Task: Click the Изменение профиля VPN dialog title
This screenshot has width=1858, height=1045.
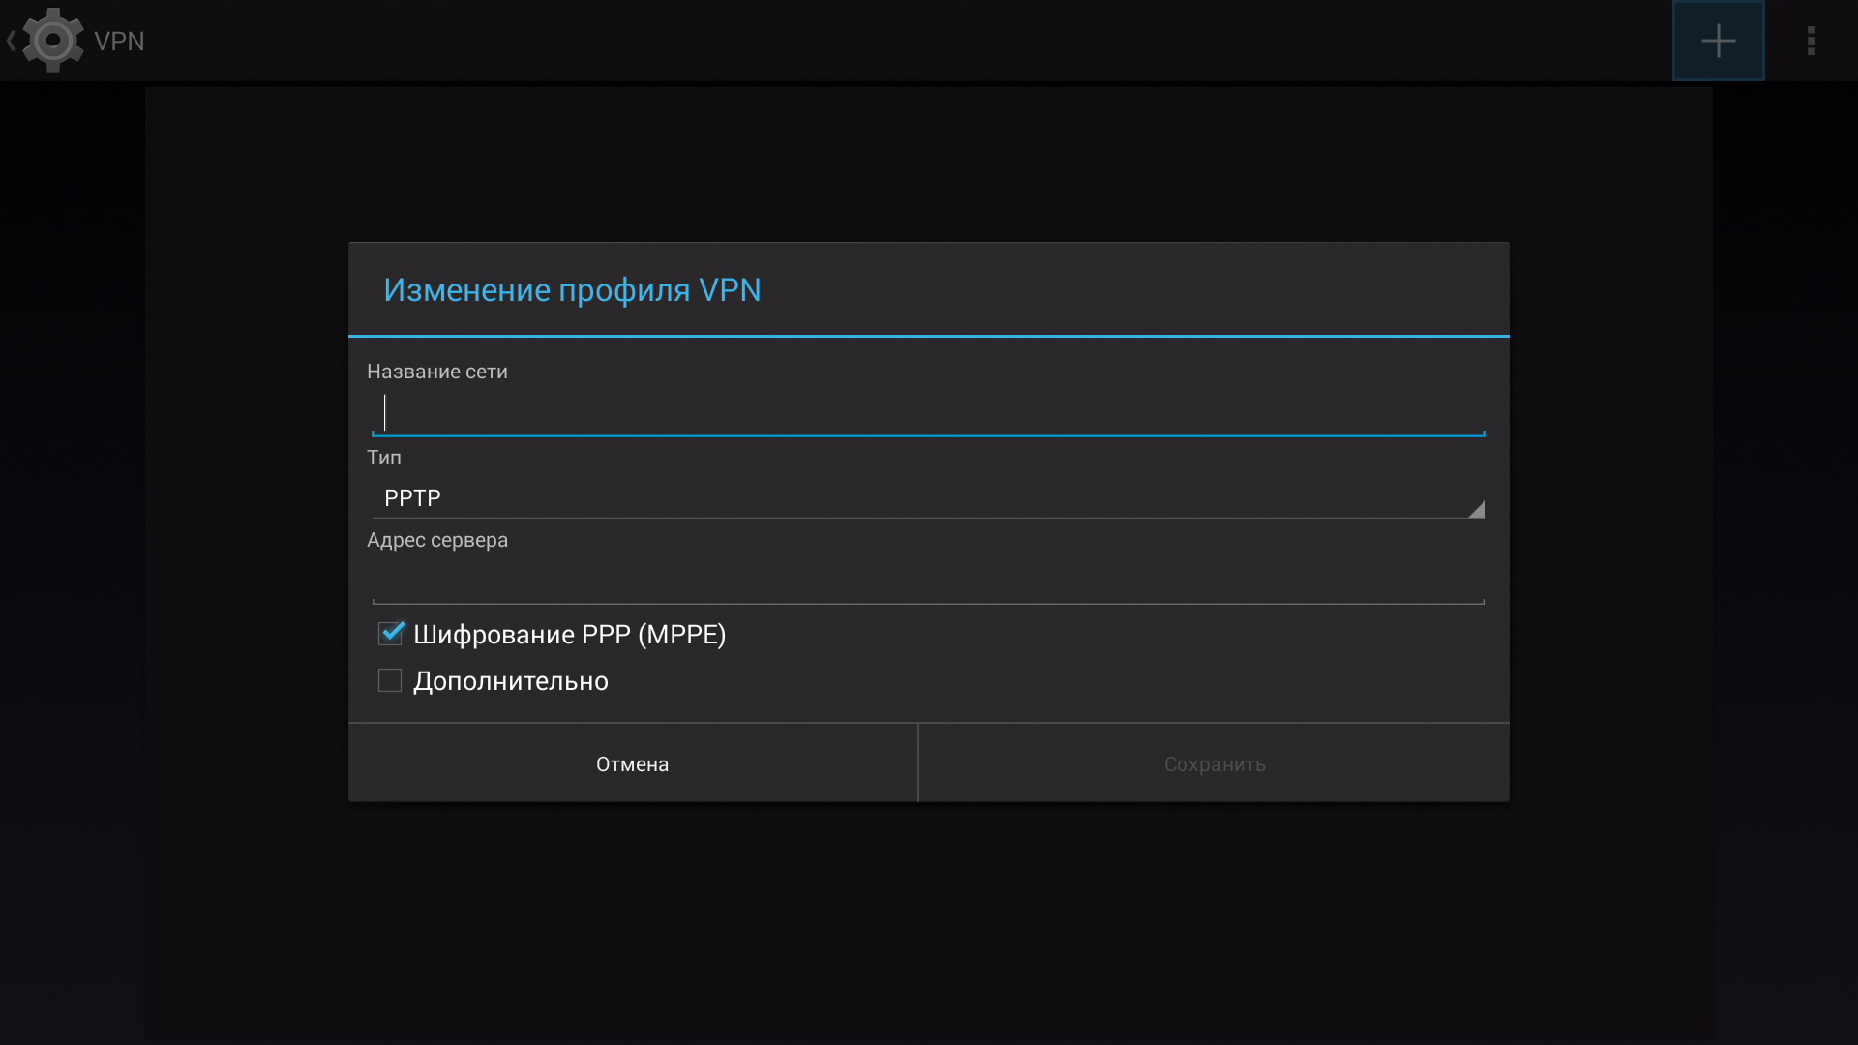Action: 572,290
